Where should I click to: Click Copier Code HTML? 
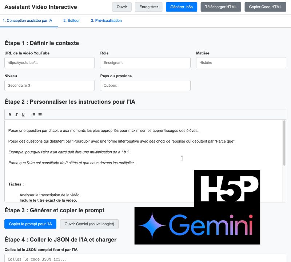point(265,7)
